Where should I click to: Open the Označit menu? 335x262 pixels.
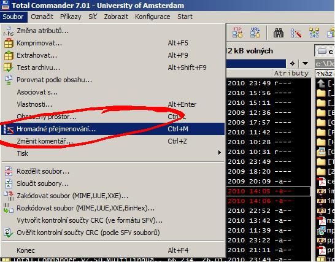click(42, 17)
